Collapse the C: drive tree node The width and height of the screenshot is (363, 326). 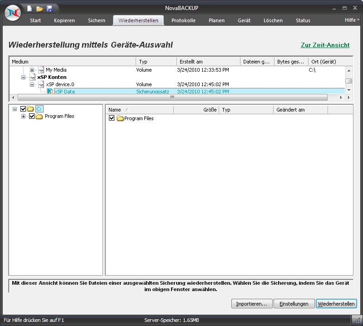tap(15, 109)
